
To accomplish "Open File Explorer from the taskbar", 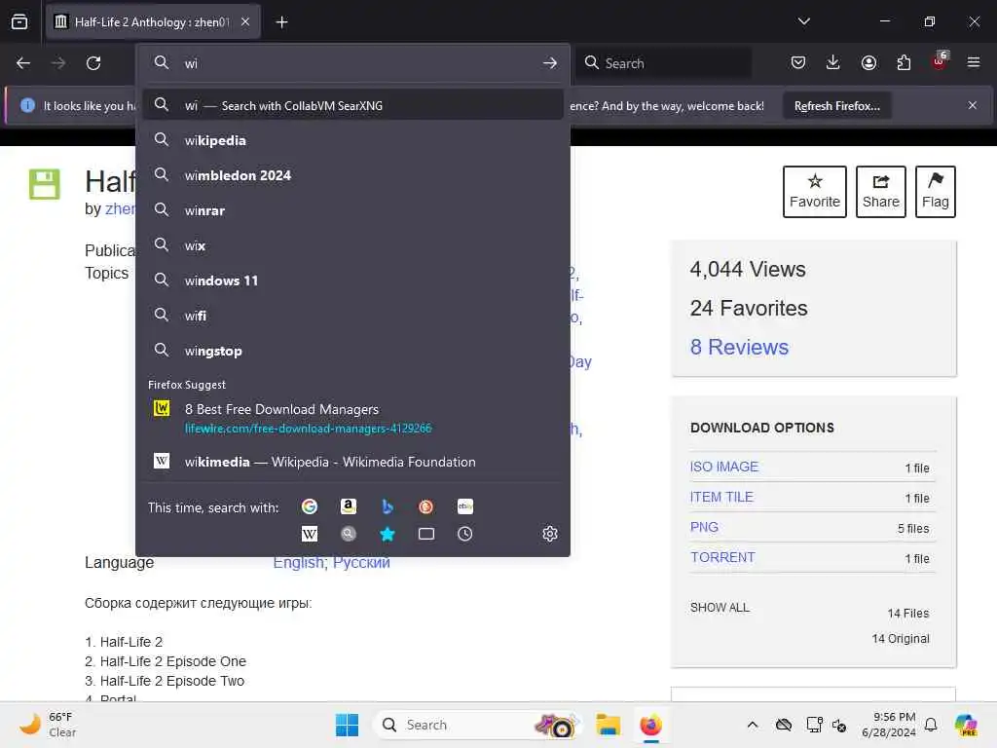I will [x=608, y=725].
